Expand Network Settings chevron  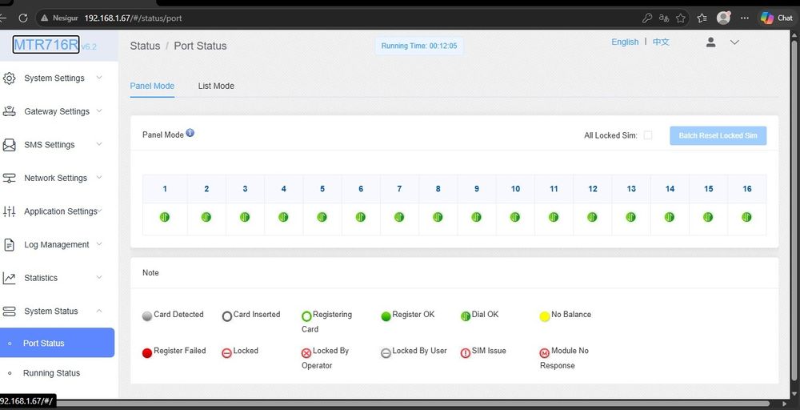pyautogui.click(x=99, y=177)
